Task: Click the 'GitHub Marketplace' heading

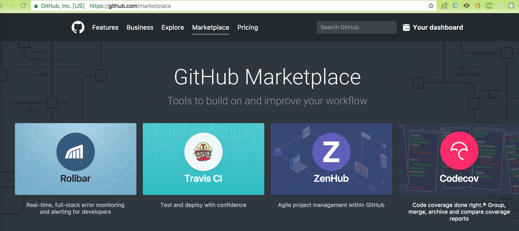Action: [x=267, y=77]
